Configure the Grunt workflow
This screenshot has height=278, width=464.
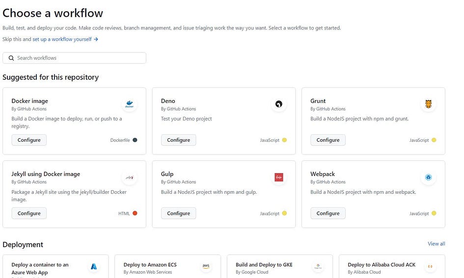coord(328,140)
